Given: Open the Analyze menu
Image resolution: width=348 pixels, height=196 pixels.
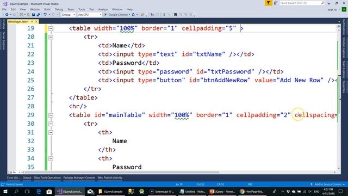Looking at the screenshot, I should coord(103,9).
